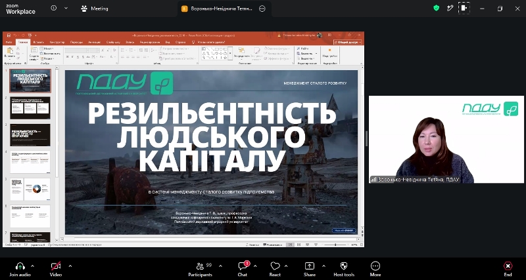Expand video options arrow beside Video
The width and height of the screenshot is (526, 280).
(x=70, y=266)
